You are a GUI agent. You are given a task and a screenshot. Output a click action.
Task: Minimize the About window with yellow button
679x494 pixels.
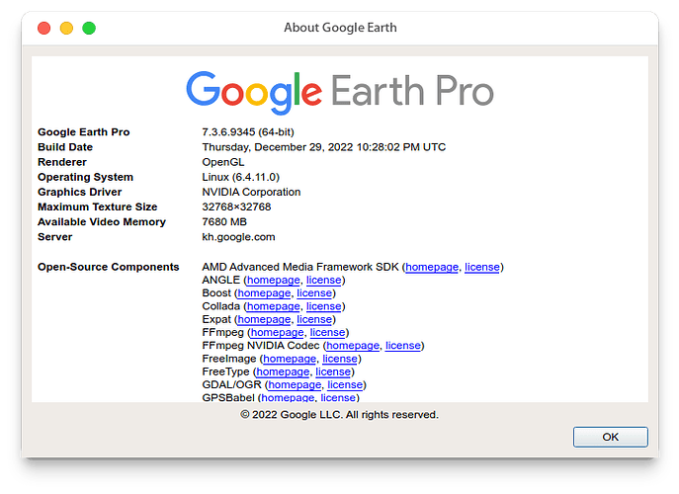point(66,28)
